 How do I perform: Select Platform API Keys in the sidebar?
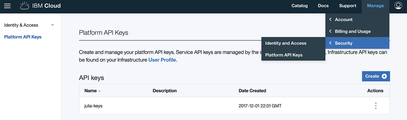(x=23, y=37)
